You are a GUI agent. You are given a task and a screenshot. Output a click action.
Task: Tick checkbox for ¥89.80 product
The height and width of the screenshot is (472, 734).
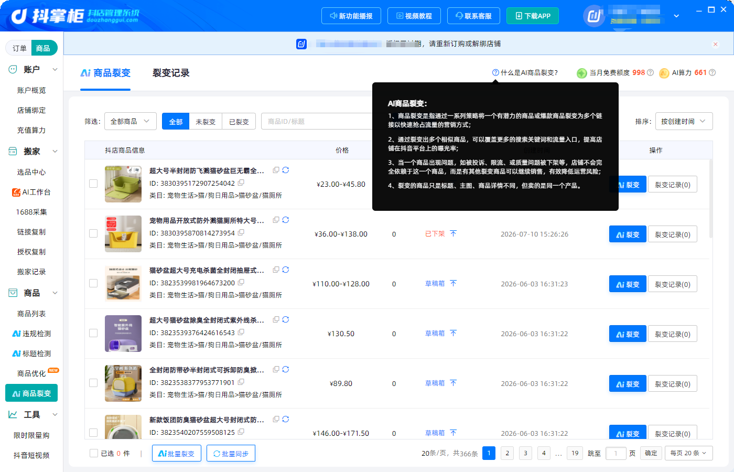click(x=93, y=383)
